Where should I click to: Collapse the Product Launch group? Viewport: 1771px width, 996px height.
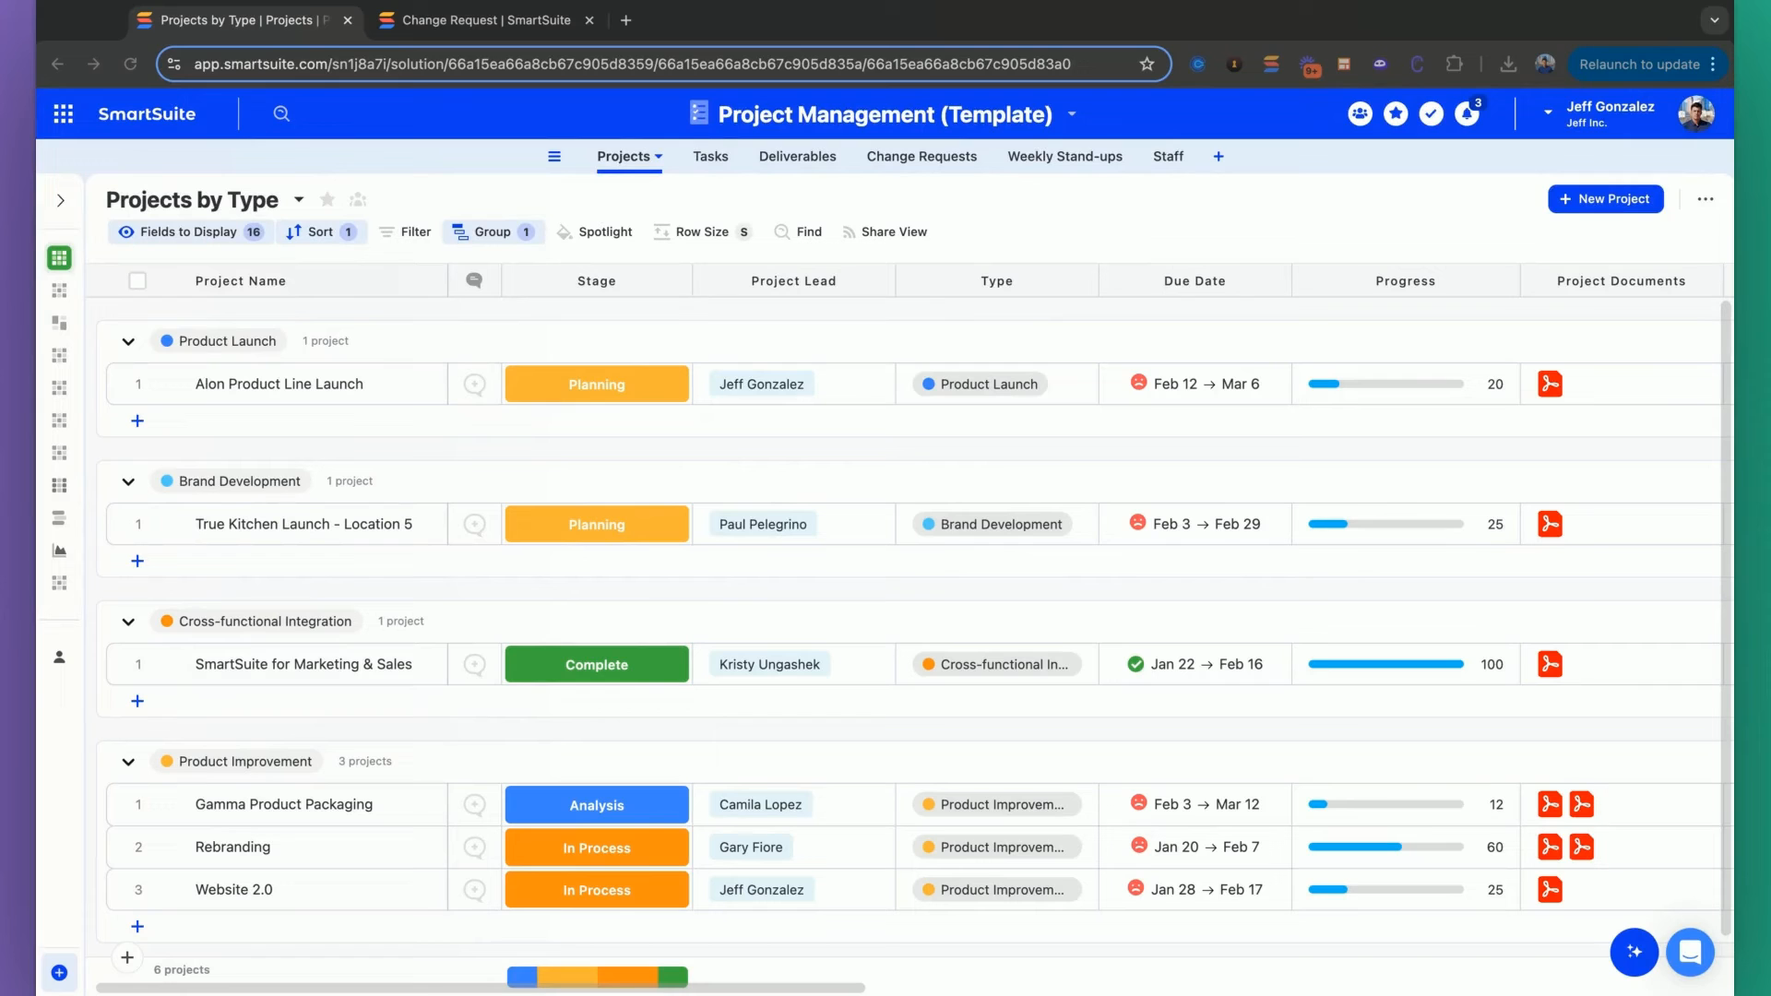tap(128, 342)
